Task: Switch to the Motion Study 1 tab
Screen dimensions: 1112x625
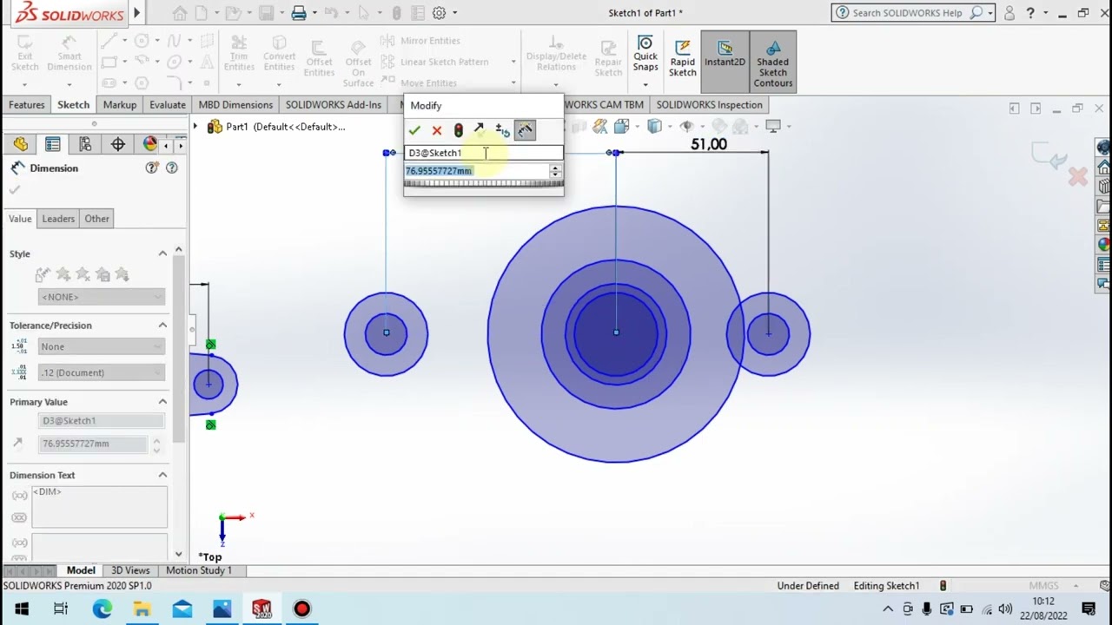Action: point(199,570)
